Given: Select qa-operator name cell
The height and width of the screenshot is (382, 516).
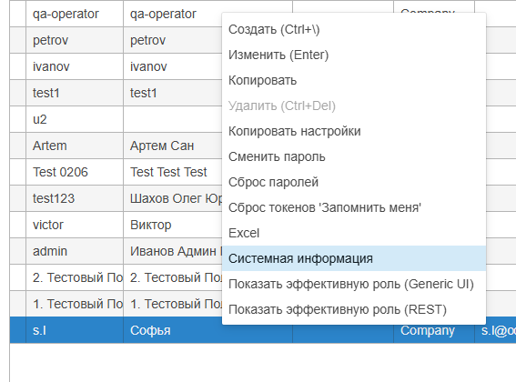Looking at the screenshot, I should [x=173, y=14].
